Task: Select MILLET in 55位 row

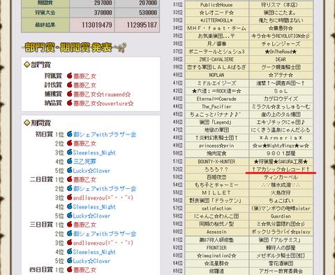Action: click(x=216, y=193)
